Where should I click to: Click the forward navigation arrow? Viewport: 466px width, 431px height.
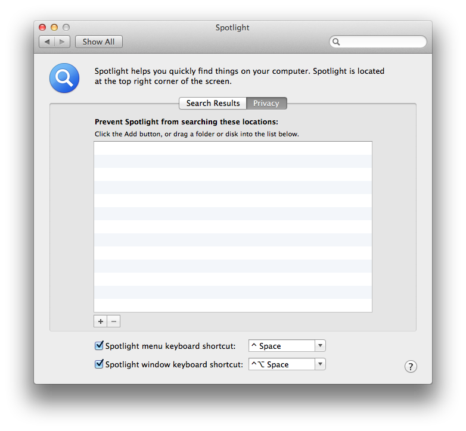(62, 42)
